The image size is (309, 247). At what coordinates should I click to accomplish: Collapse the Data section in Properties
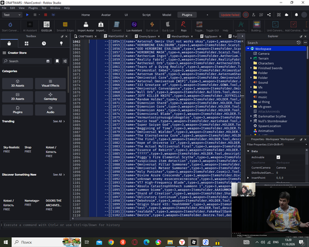click(x=248, y=151)
